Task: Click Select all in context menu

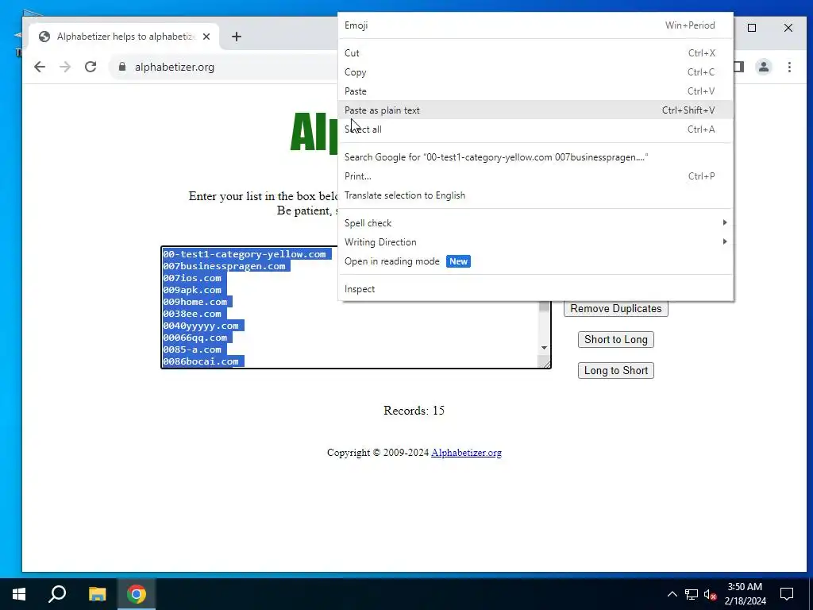Action: [x=535, y=129]
